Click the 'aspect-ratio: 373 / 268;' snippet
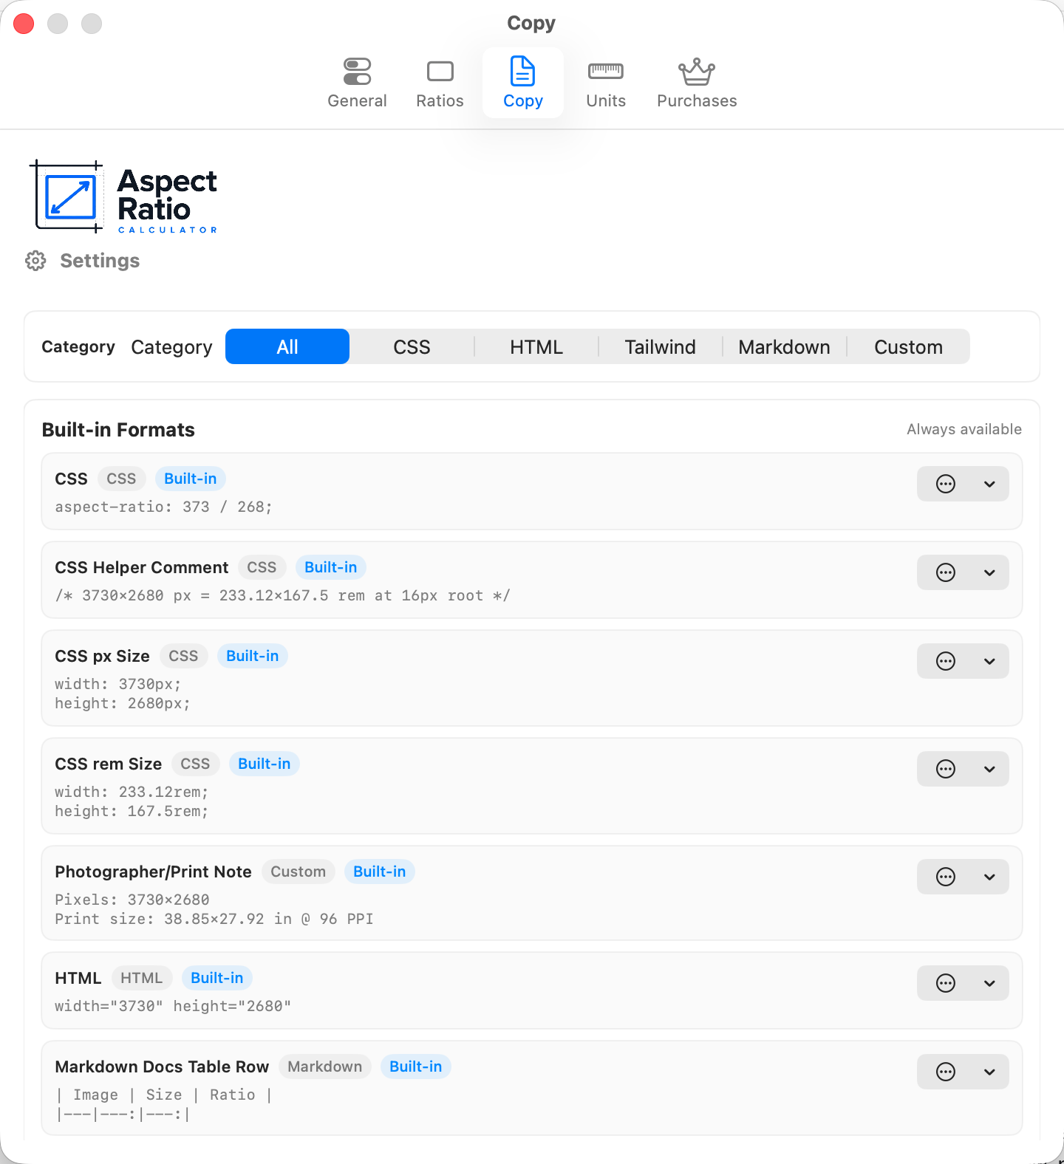This screenshot has width=1064, height=1164. (x=163, y=507)
